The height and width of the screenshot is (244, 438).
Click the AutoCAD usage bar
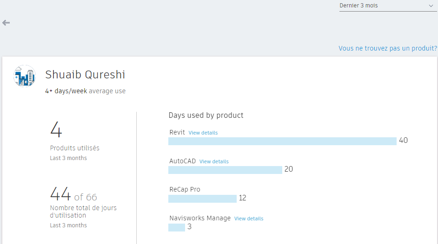(x=225, y=170)
